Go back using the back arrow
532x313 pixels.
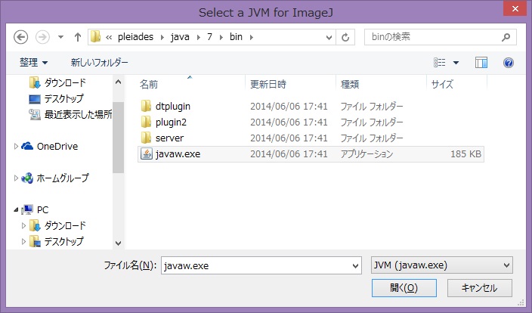tap(20, 36)
